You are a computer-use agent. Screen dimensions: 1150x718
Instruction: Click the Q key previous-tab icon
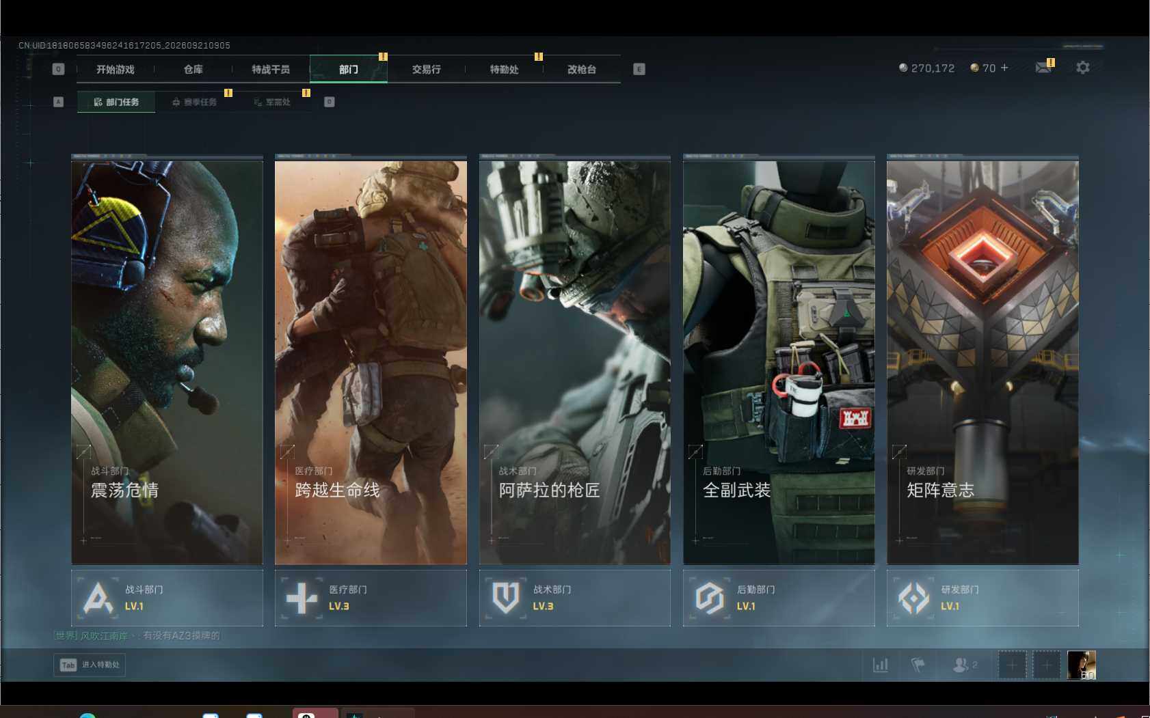click(x=58, y=69)
